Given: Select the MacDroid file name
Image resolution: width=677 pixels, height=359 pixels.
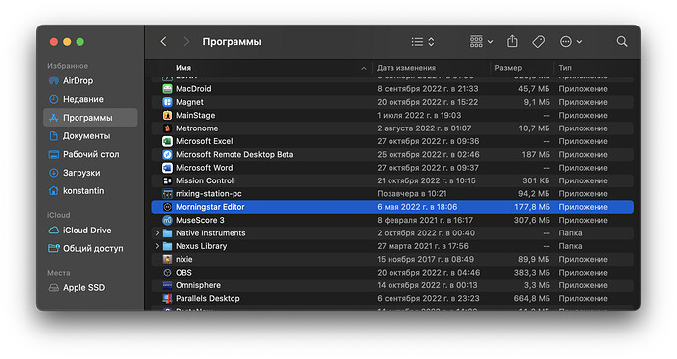Looking at the screenshot, I should [193, 89].
